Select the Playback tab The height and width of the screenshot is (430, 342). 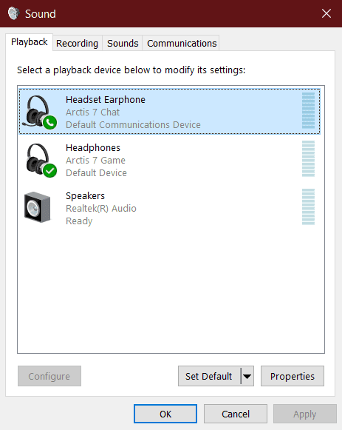(x=30, y=42)
